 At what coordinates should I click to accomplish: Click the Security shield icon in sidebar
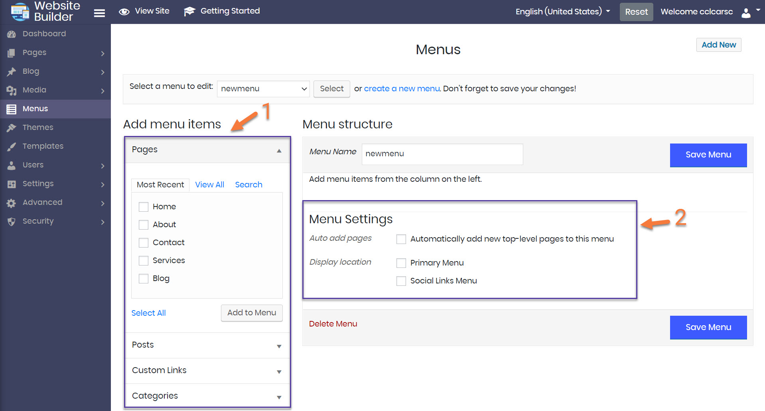tap(12, 221)
